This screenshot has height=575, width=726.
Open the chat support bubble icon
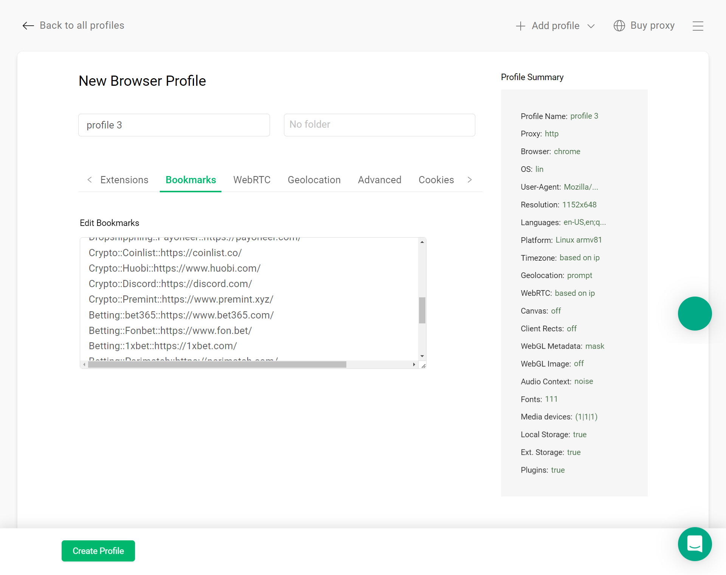(695, 544)
